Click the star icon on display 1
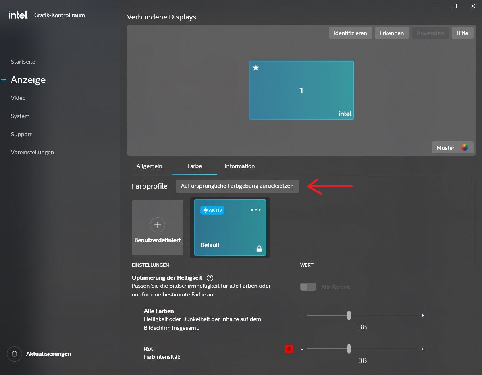The image size is (482, 375). coord(256,68)
